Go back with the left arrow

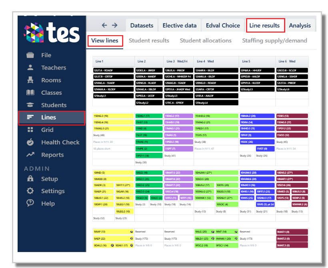coord(104,25)
